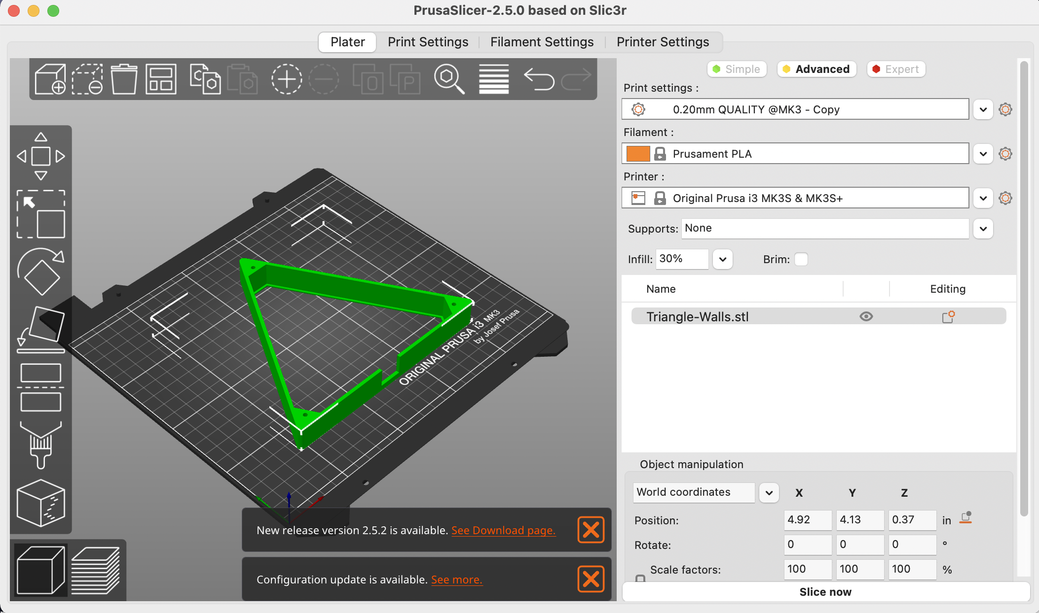Dismiss the new release notification
The width and height of the screenshot is (1039, 613).
point(591,530)
